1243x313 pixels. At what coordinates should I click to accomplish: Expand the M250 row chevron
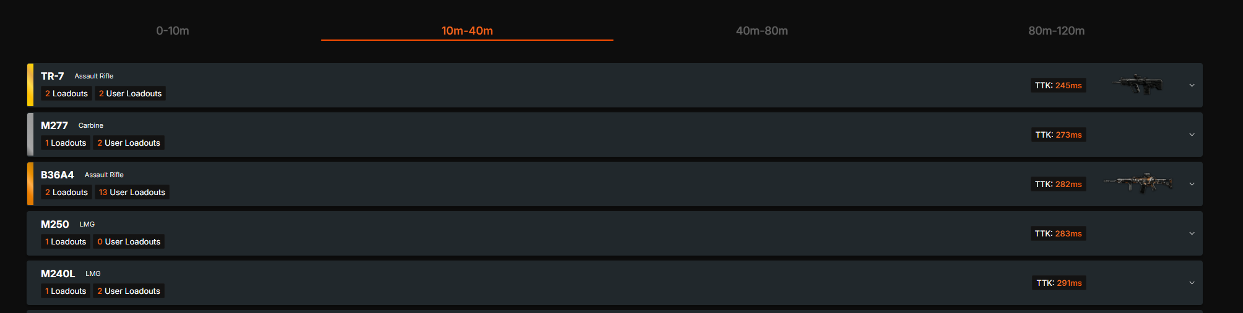1192,233
